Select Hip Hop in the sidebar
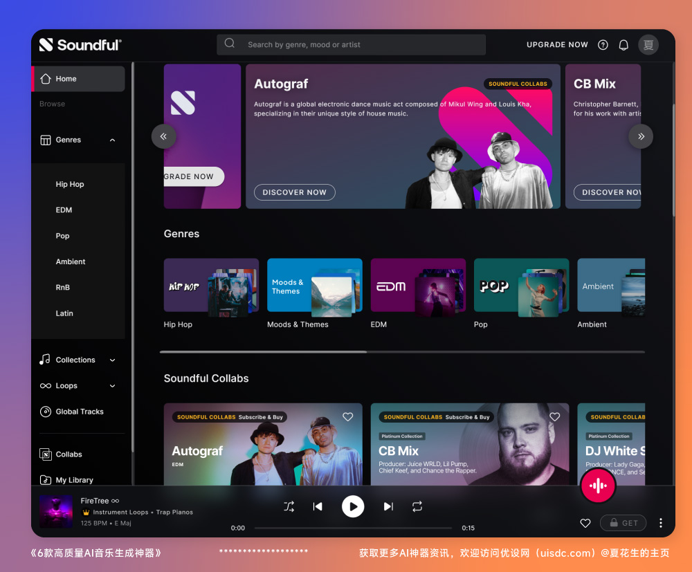This screenshot has height=572, width=692. point(70,185)
